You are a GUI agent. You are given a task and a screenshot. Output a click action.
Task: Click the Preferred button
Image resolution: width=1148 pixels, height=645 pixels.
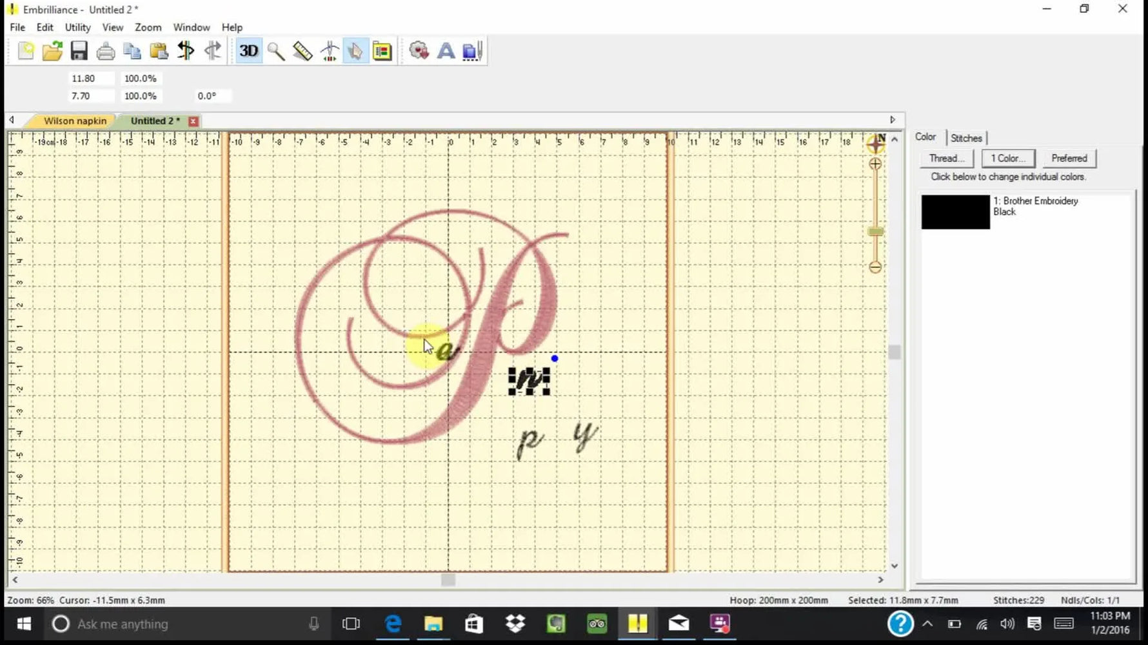pos(1069,158)
